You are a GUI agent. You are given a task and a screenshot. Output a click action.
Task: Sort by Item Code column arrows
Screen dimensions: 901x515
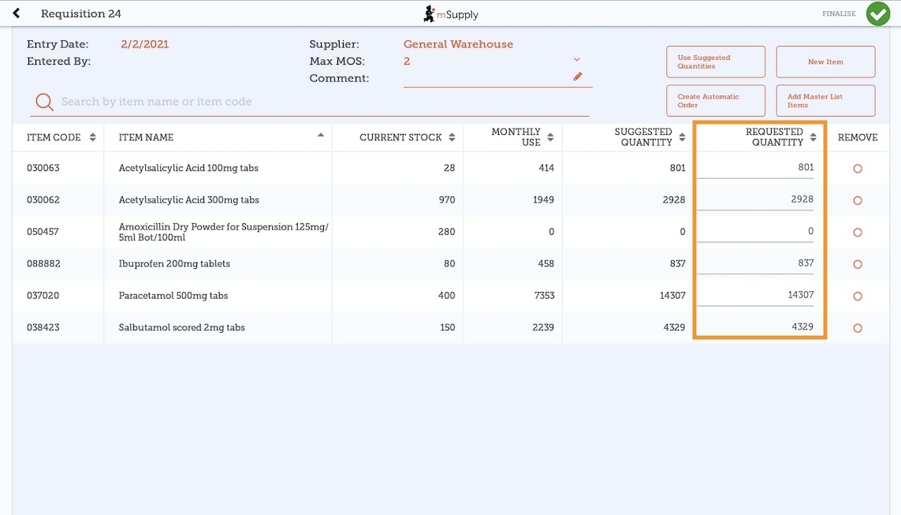(92, 137)
